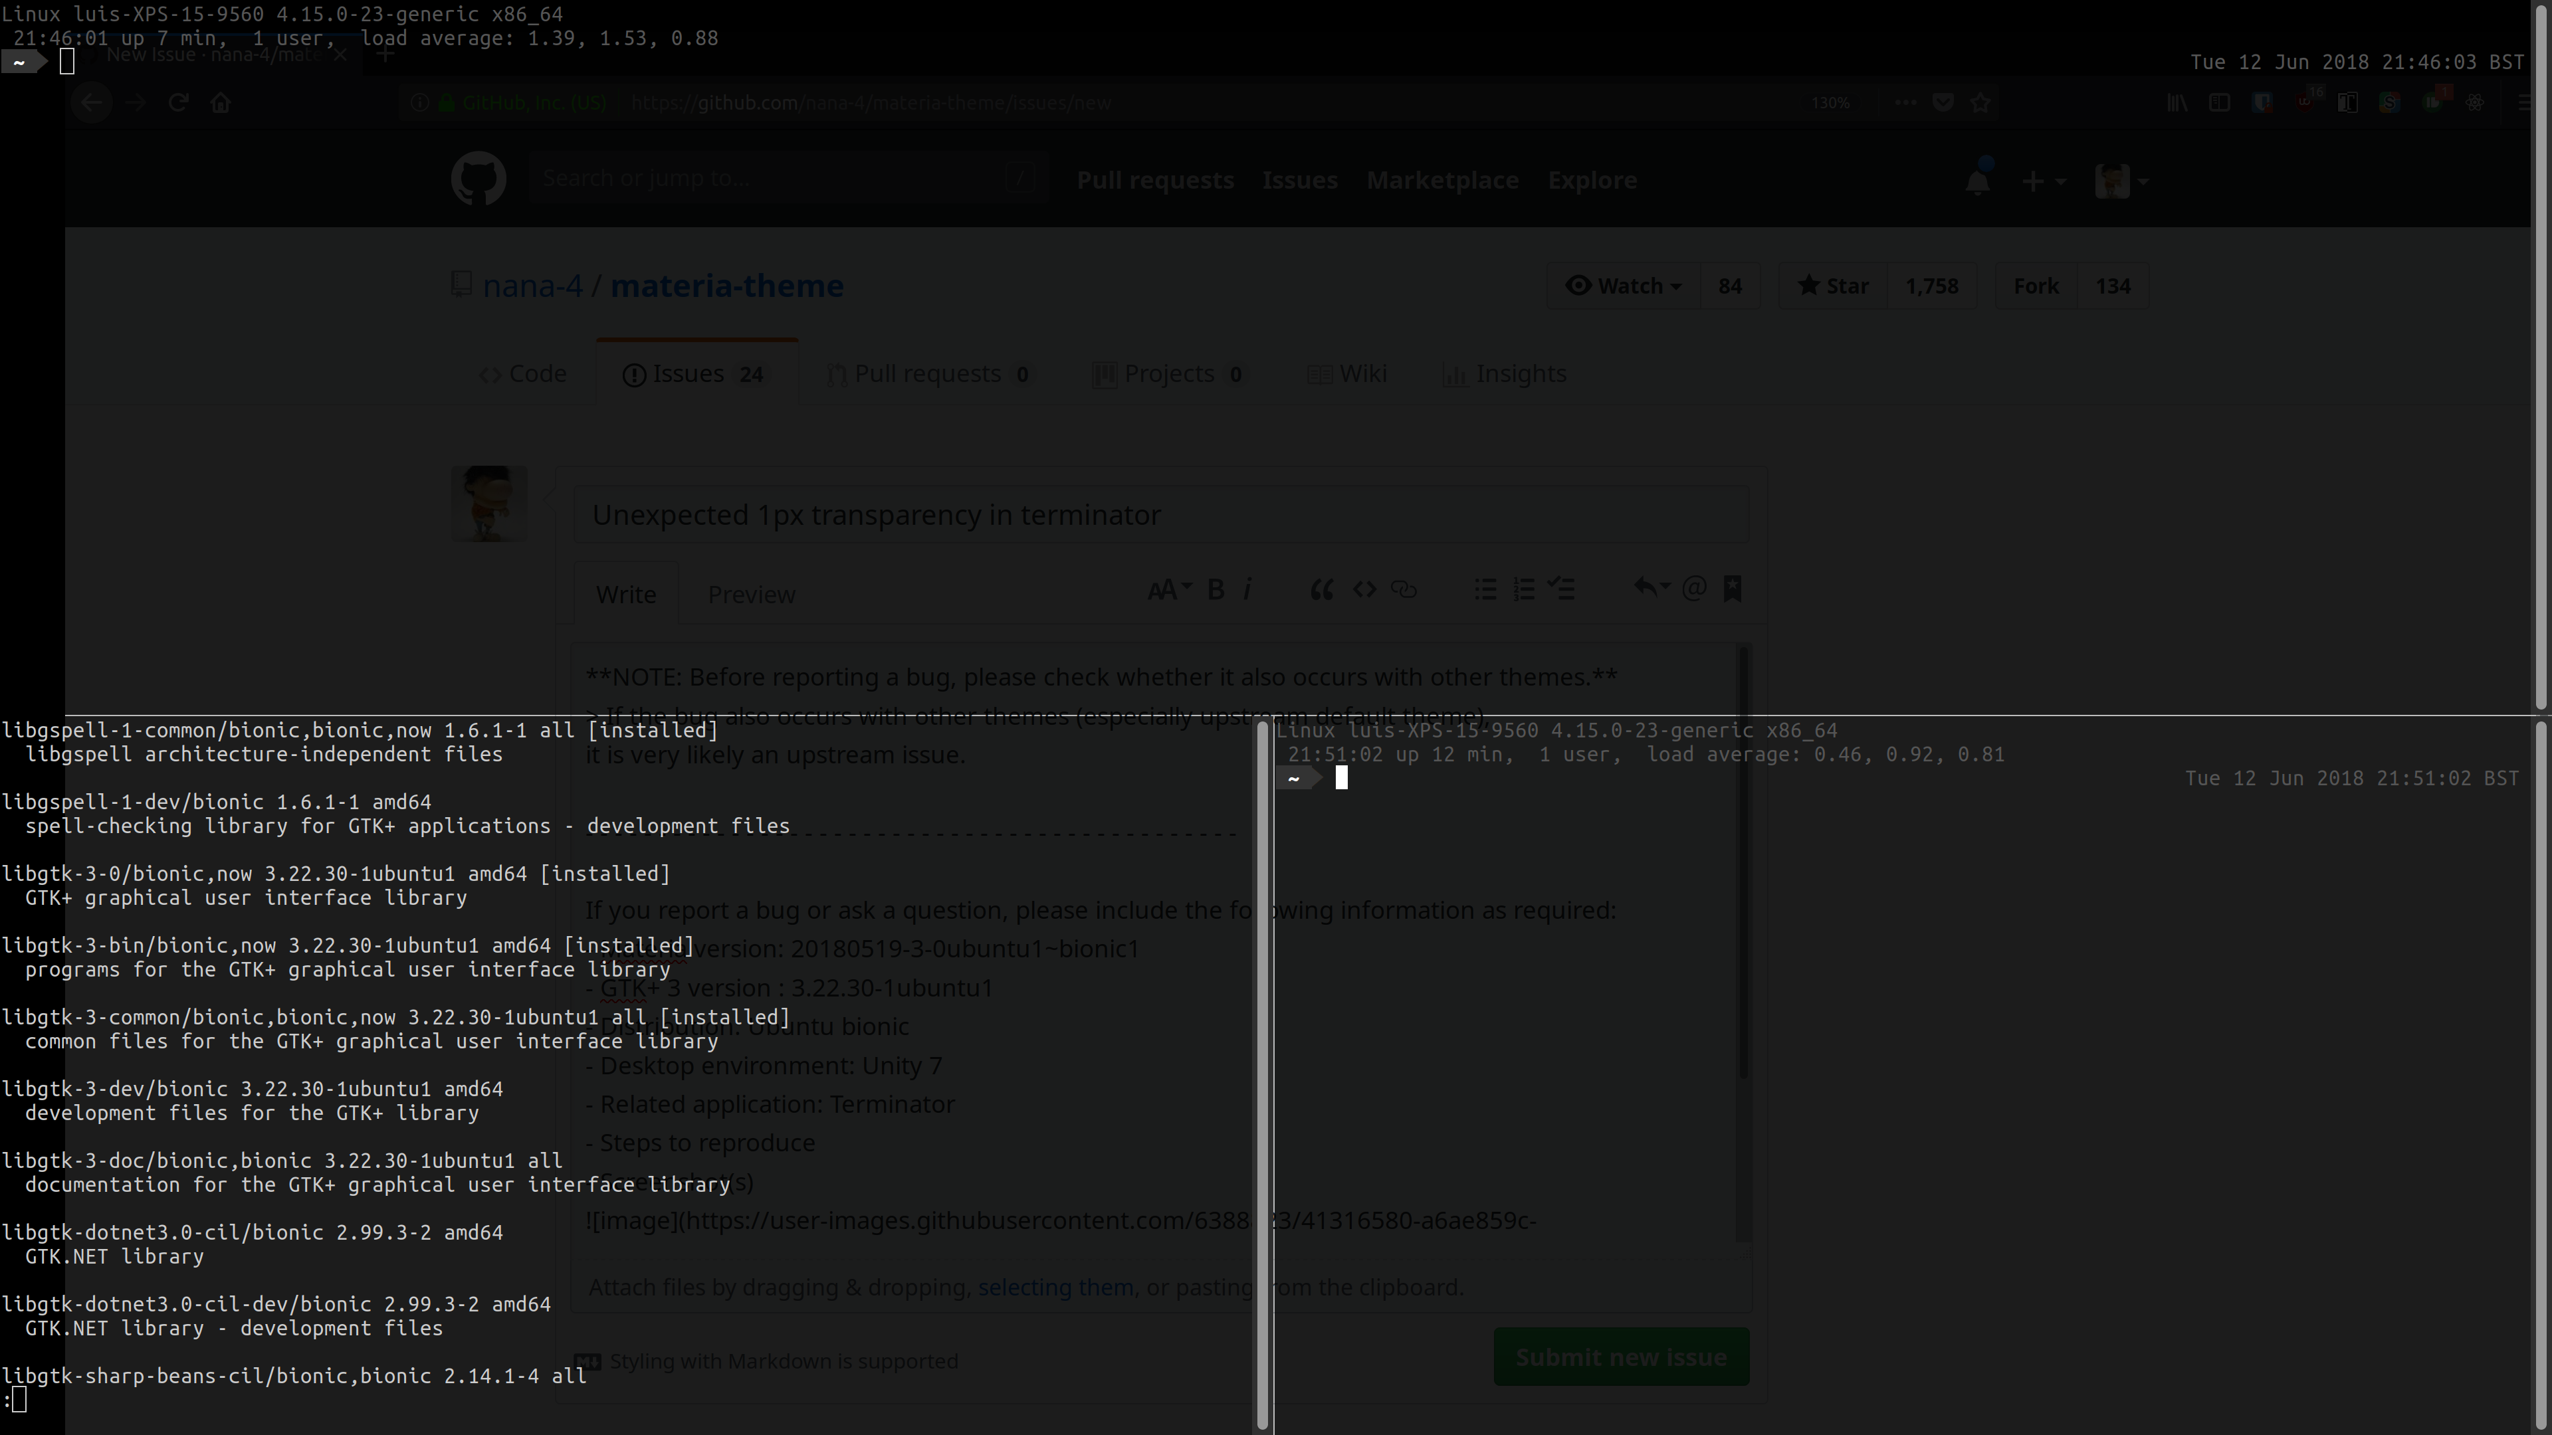The width and height of the screenshot is (2552, 1435).
Task: Open GitHub Issues nav link
Action: click(1300, 180)
